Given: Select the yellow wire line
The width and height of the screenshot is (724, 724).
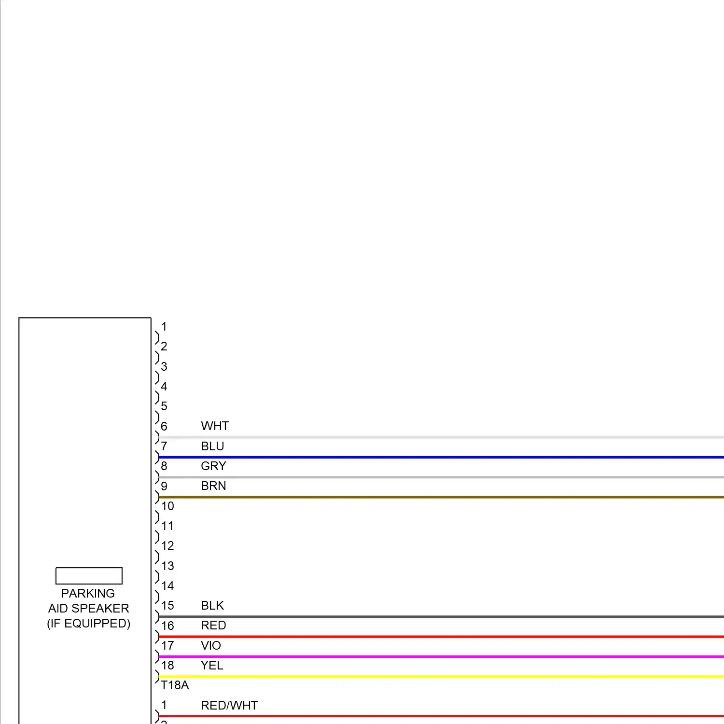Looking at the screenshot, I should click(x=441, y=677).
